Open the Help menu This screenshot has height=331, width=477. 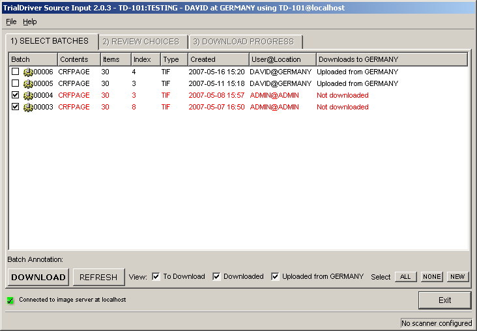click(30, 22)
